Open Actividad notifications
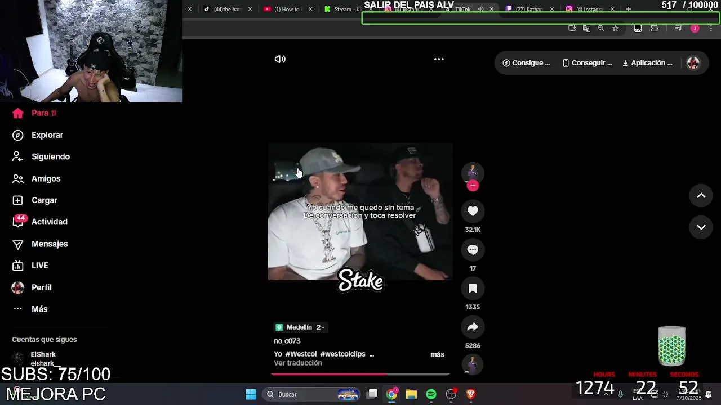The image size is (721, 405). coord(39,222)
